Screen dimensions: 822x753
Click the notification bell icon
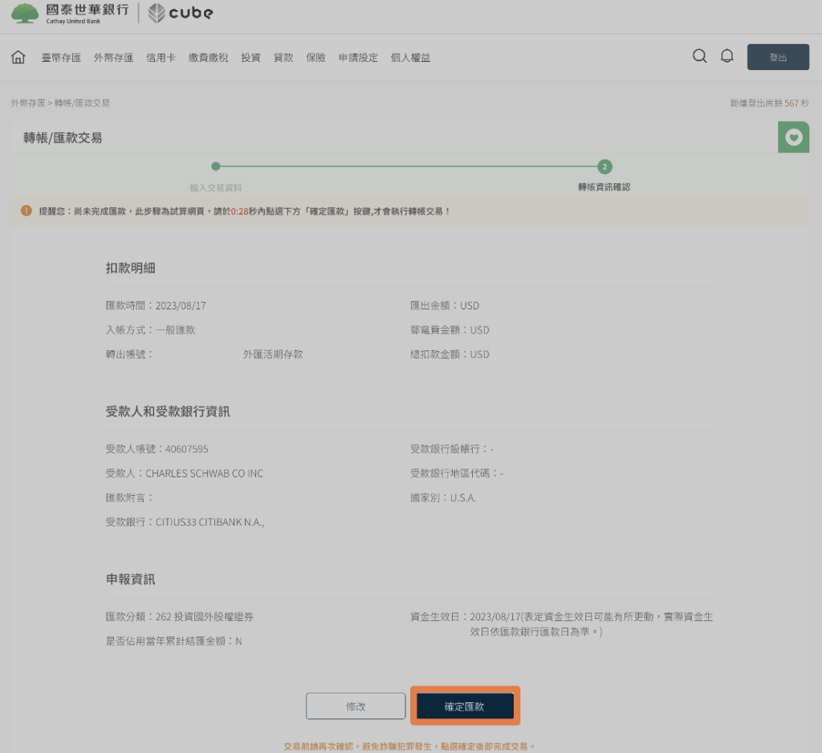pos(727,56)
